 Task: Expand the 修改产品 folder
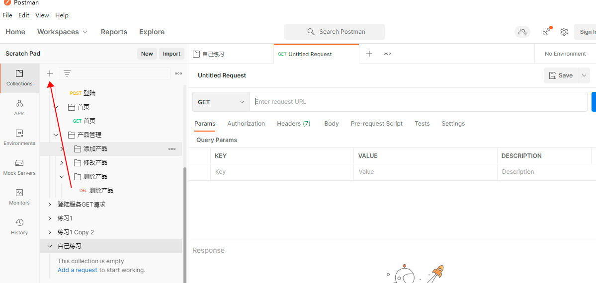point(62,162)
